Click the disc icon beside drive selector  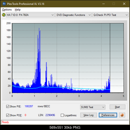click(4, 15)
